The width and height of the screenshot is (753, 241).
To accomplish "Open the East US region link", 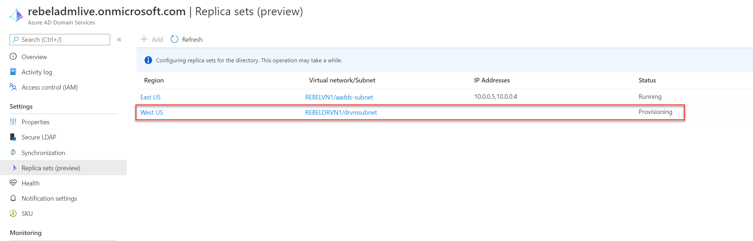I will tap(150, 97).
